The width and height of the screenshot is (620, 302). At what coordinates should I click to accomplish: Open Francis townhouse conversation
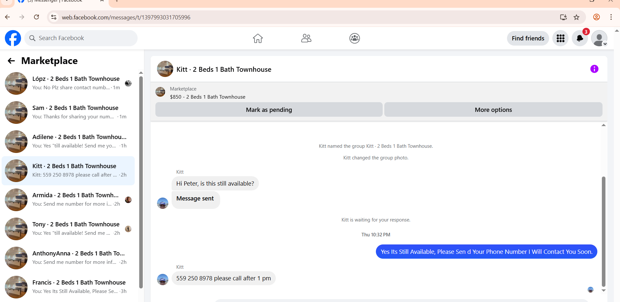coord(68,287)
